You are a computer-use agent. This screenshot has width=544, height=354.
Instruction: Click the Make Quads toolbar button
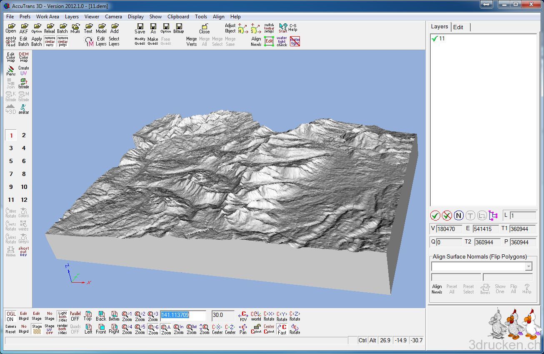153,41
